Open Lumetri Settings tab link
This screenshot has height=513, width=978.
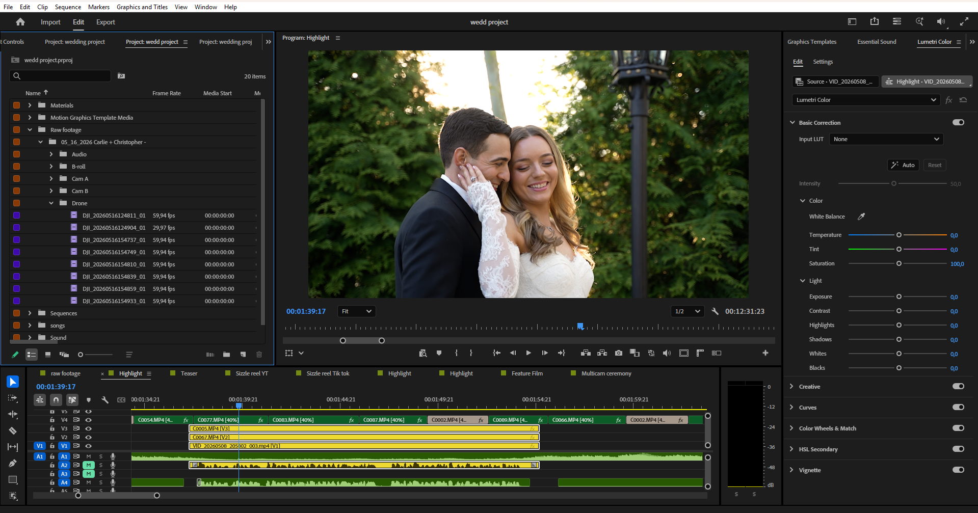823,62
